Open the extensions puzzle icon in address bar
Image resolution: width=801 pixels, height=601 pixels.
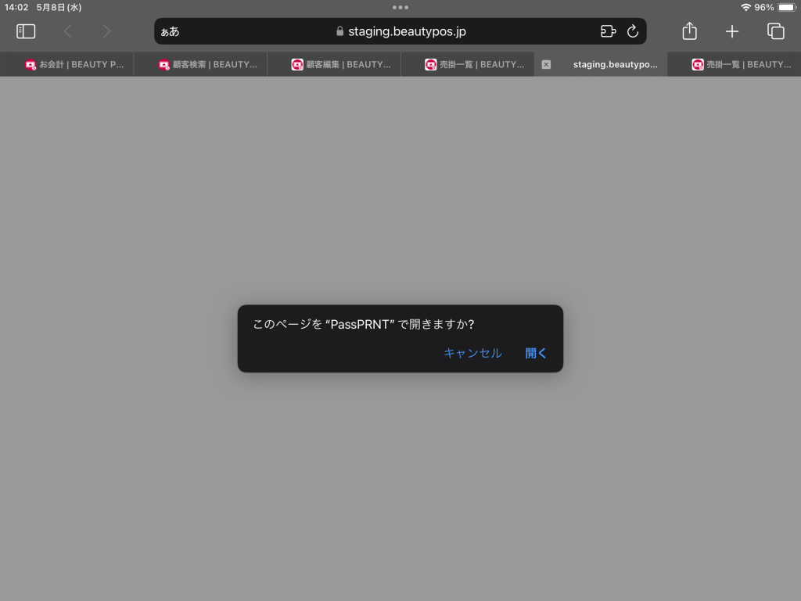tap(608, 31)
